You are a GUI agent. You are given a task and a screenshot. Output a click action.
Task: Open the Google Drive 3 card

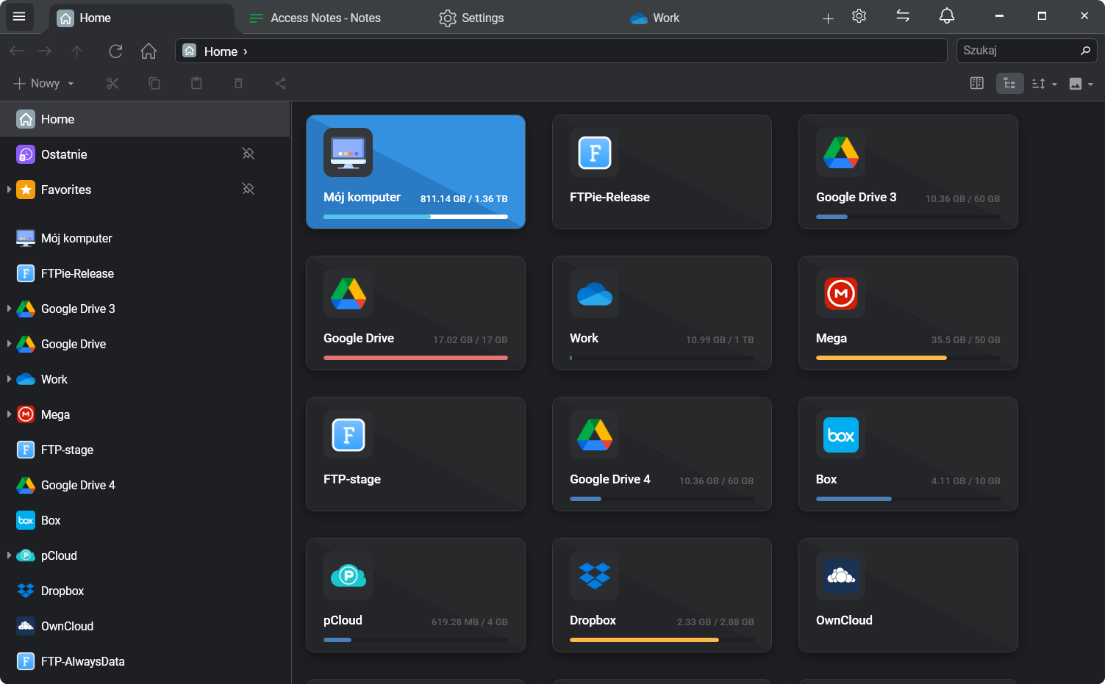click(x=908, y=172)
